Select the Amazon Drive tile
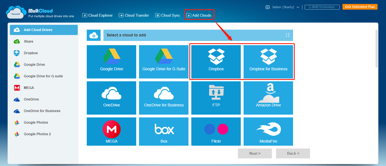 [x=268, y=98]
